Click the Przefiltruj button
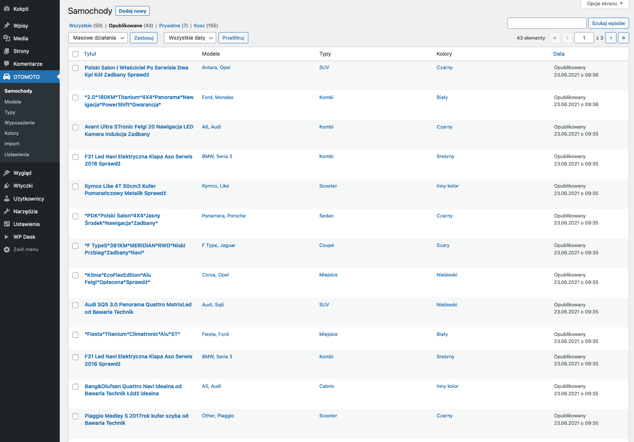The height and width of the screenshot is (442, 634). [233, 38]
